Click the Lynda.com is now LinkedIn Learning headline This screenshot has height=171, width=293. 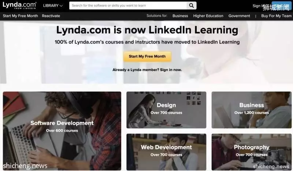(x=147, y=30)
